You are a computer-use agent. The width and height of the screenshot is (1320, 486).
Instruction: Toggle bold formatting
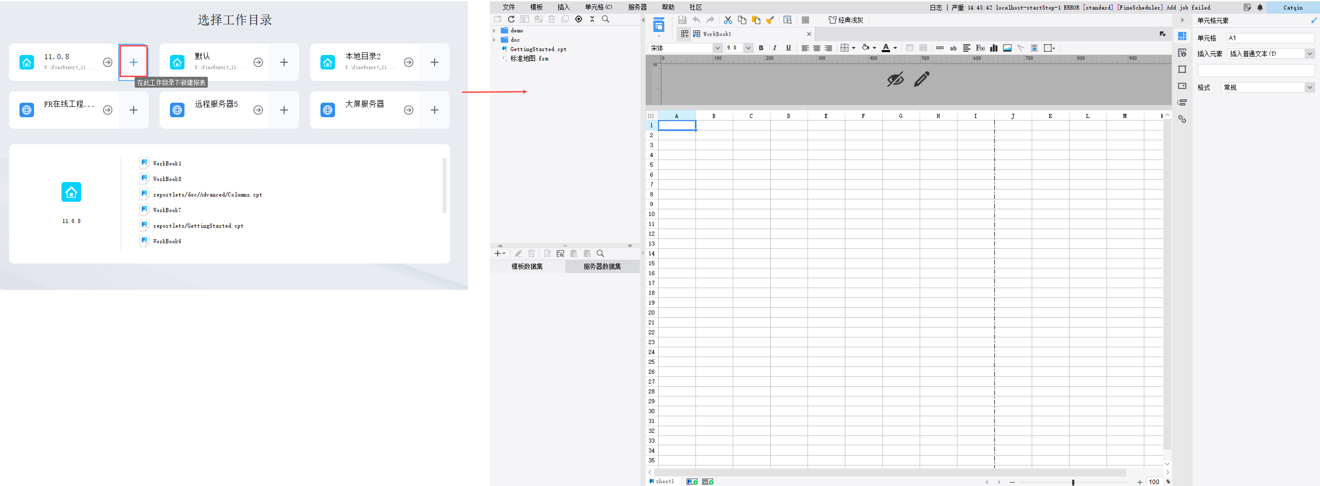(761, 48)
